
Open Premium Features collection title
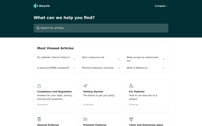95,125
